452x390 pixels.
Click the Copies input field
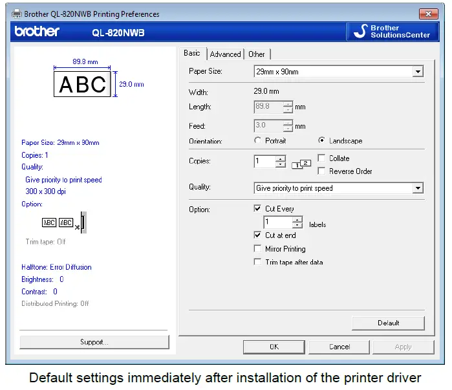coord(264,162)
